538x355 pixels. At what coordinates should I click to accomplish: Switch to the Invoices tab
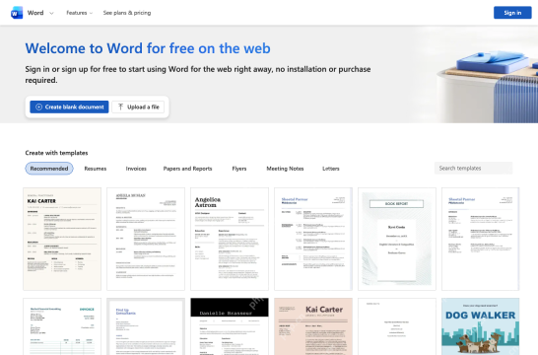136,169
